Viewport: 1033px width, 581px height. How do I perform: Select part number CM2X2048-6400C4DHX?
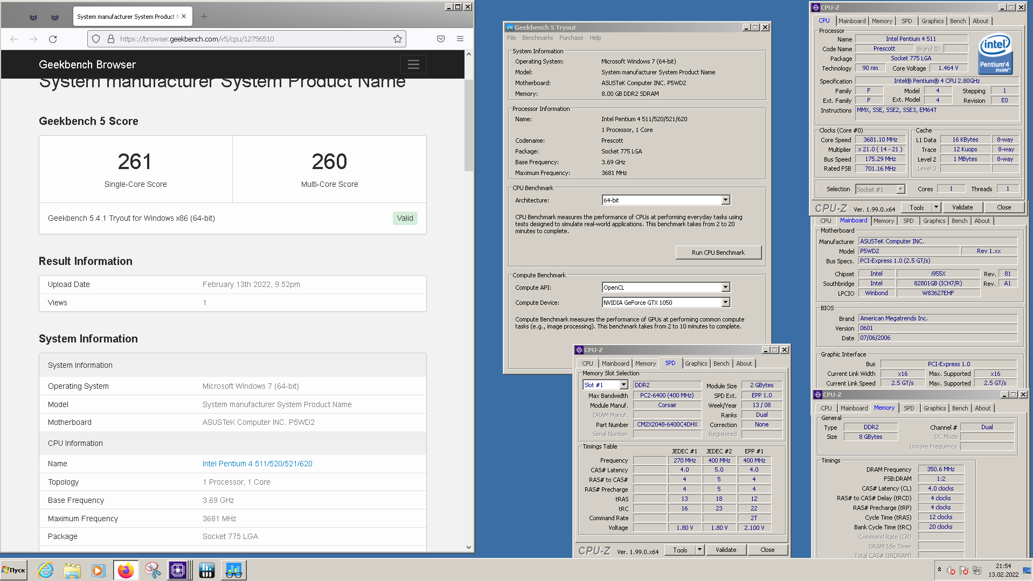(x=667, y=424)
